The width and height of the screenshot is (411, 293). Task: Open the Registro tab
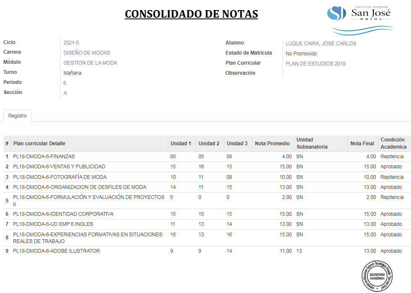pos(17,116)
